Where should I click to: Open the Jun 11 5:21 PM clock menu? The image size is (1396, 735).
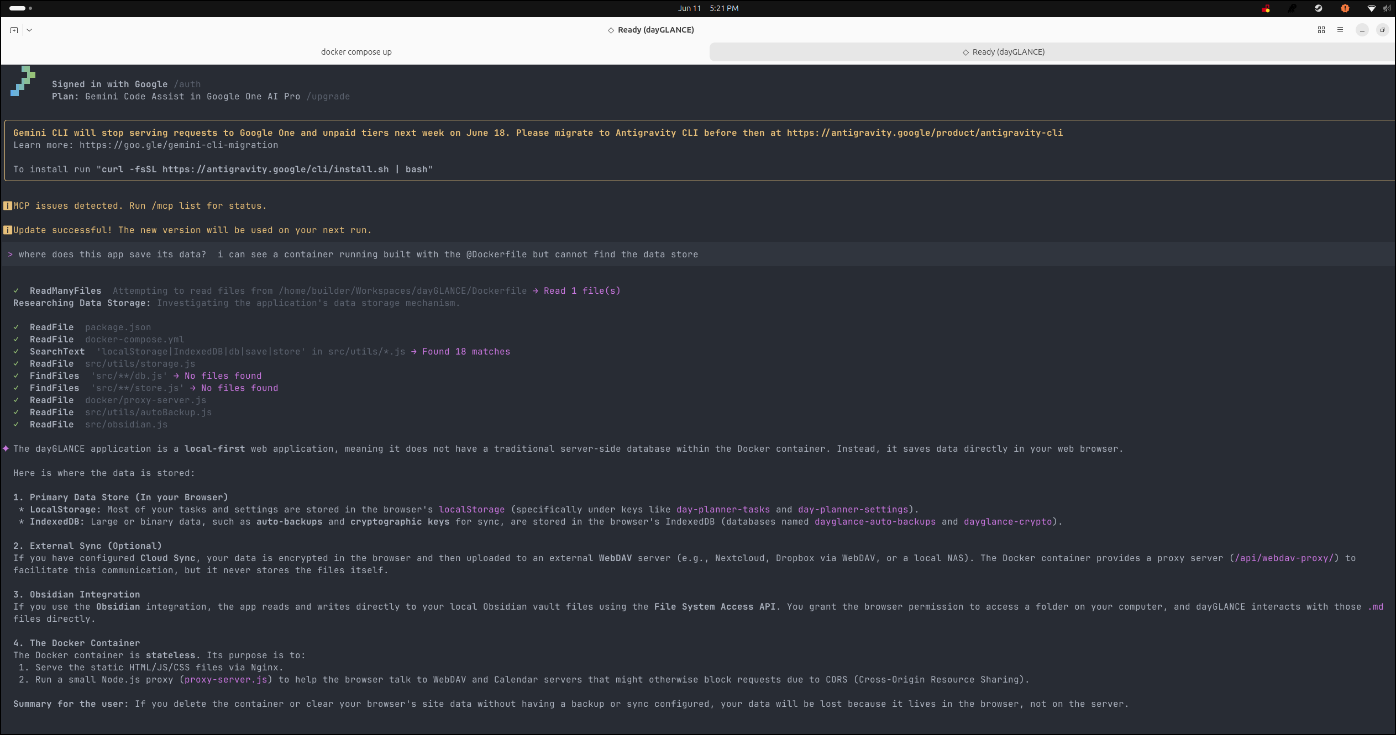(708, 8)
